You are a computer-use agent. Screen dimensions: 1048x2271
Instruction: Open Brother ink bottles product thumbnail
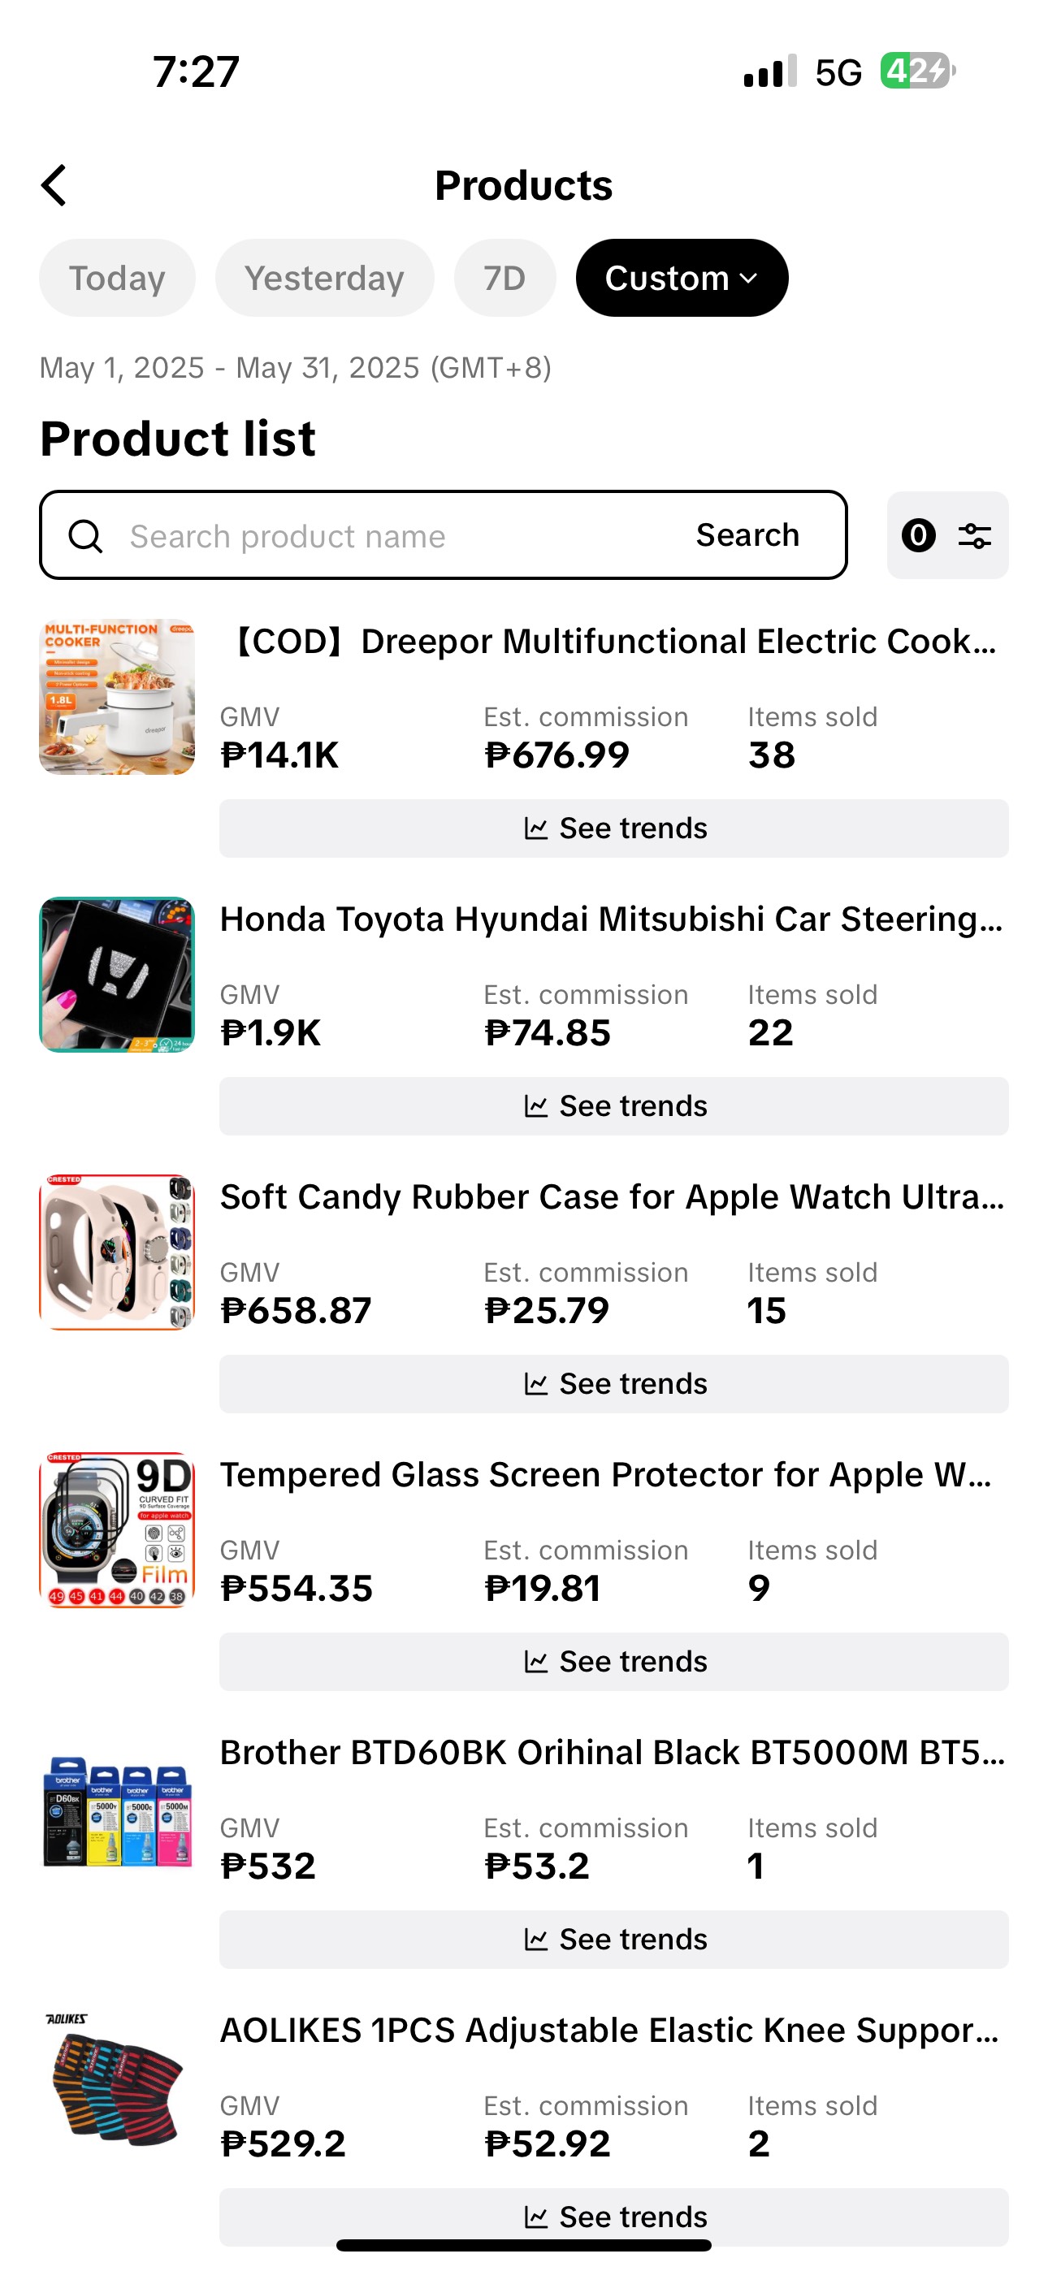(117, 1809)
